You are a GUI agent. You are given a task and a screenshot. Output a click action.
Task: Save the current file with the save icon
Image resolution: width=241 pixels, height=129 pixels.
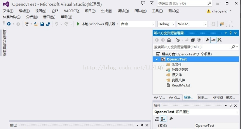coord(42,24)
